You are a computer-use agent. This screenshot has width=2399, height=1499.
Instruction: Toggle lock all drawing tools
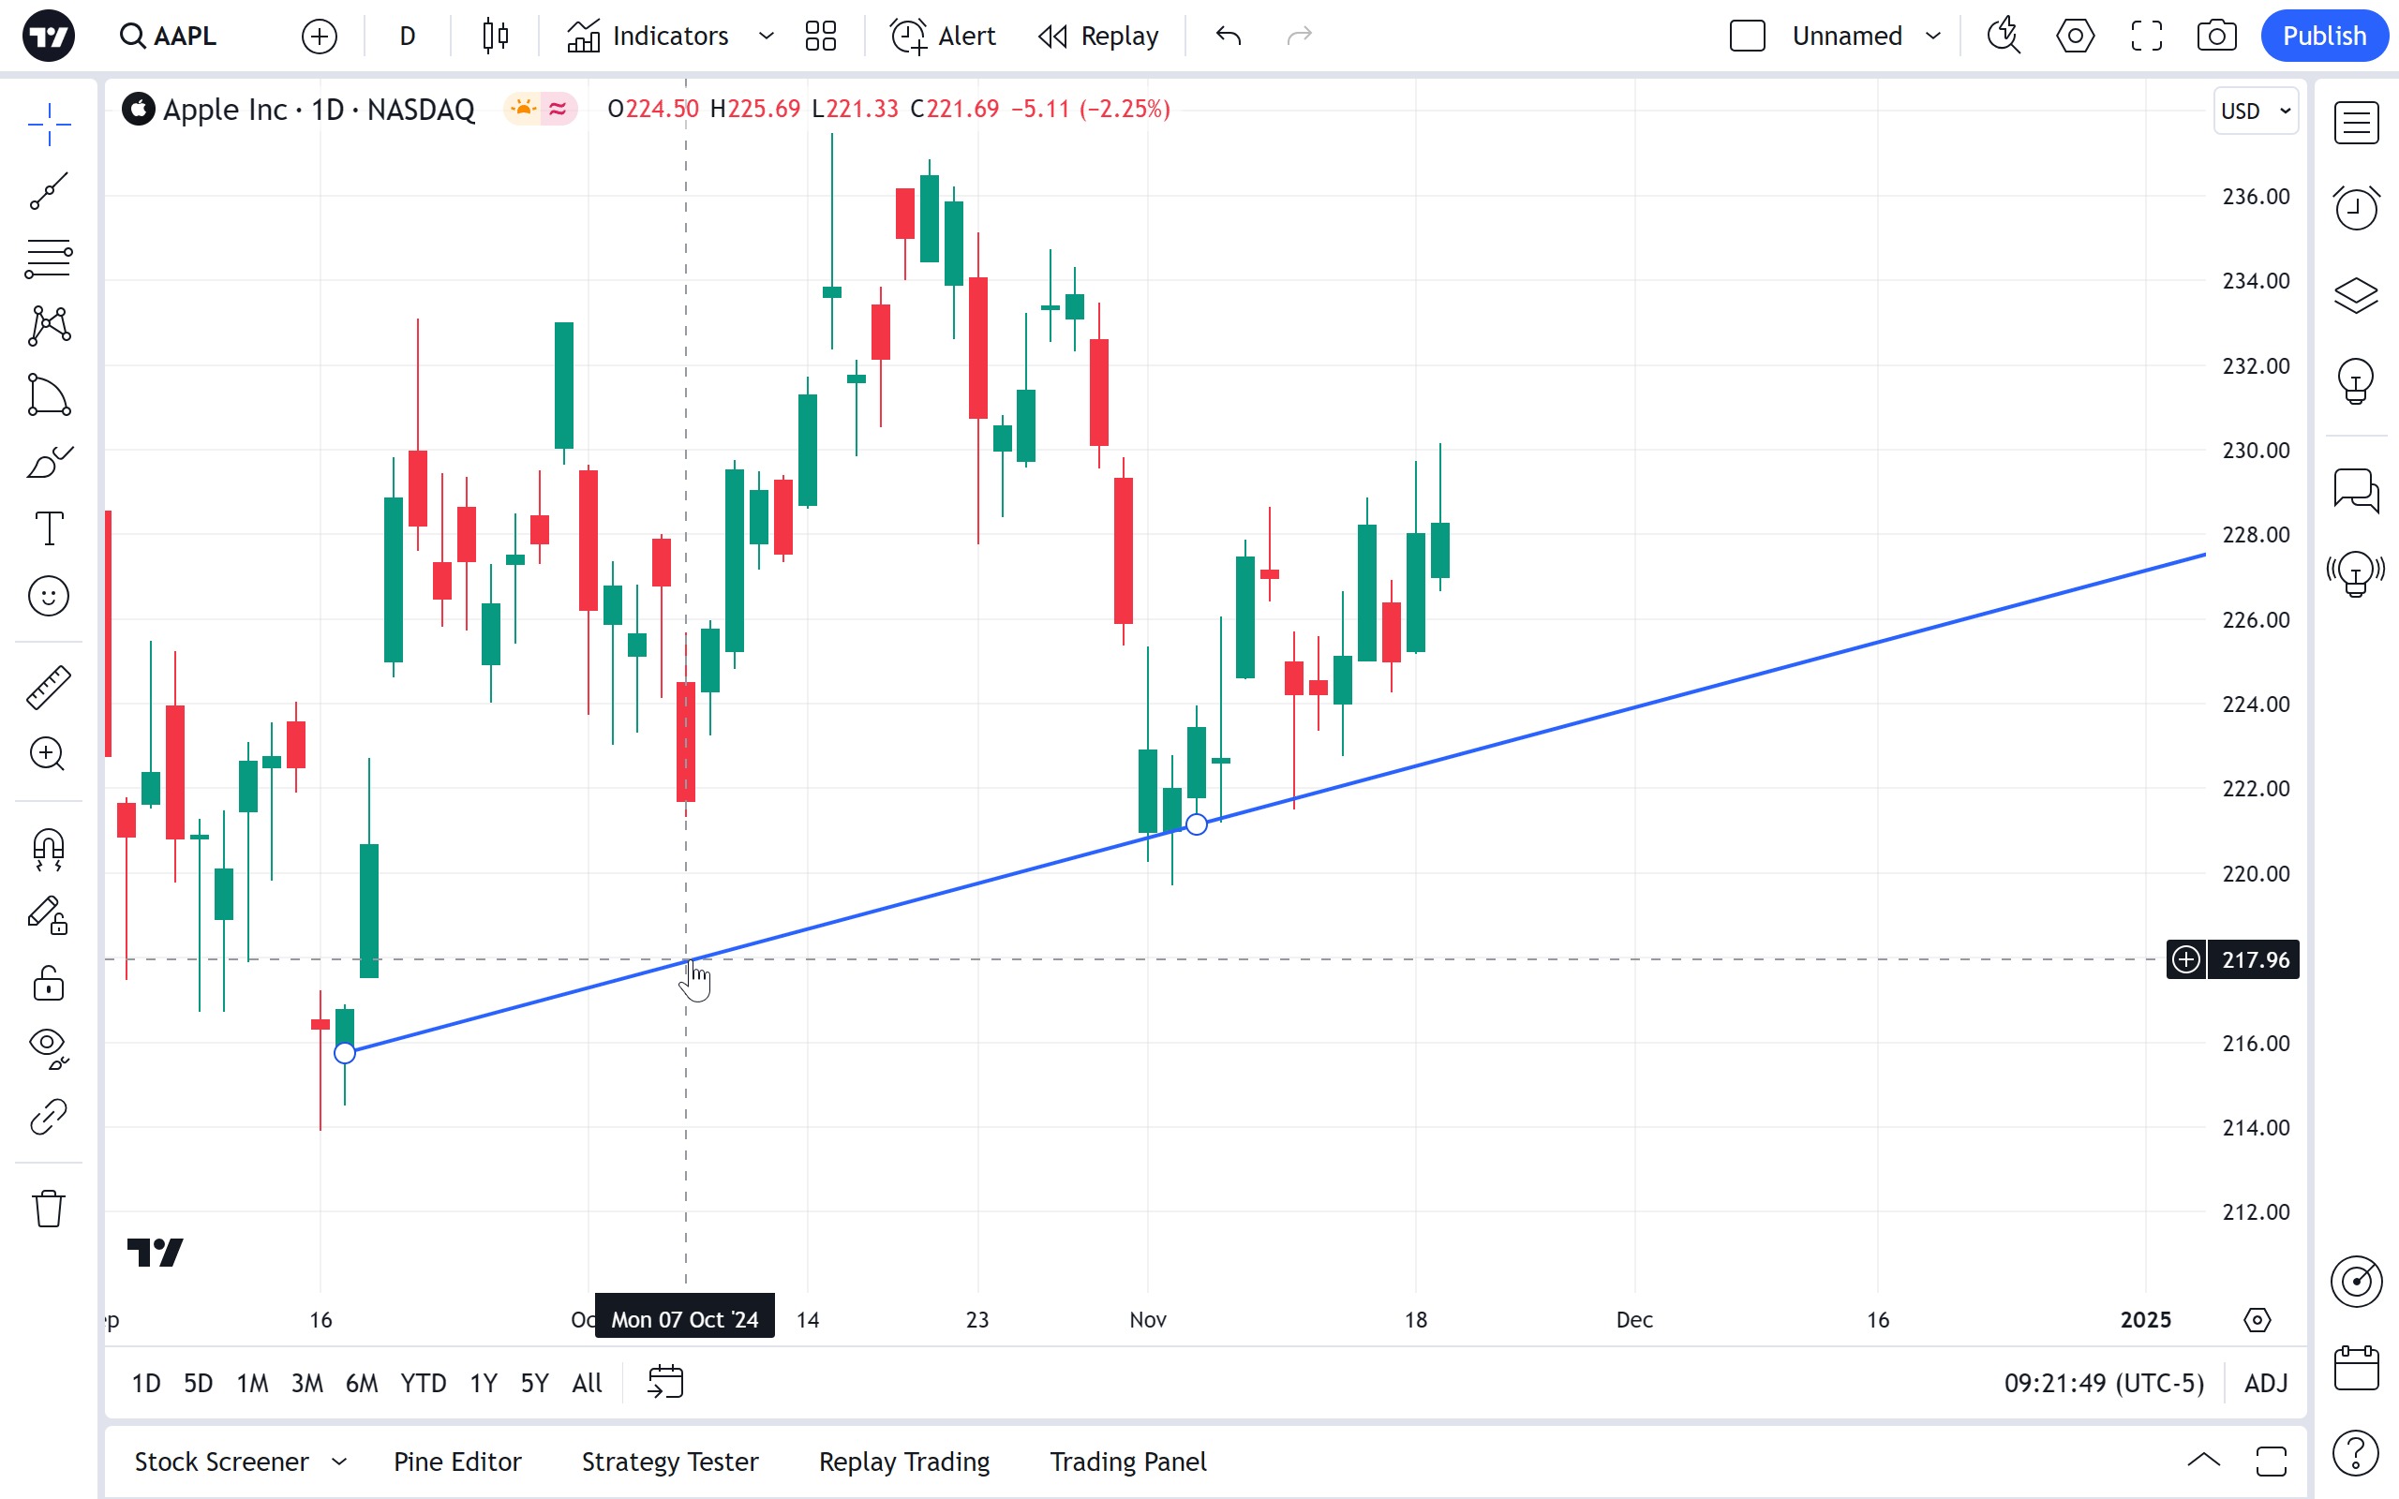click(48, 985)
